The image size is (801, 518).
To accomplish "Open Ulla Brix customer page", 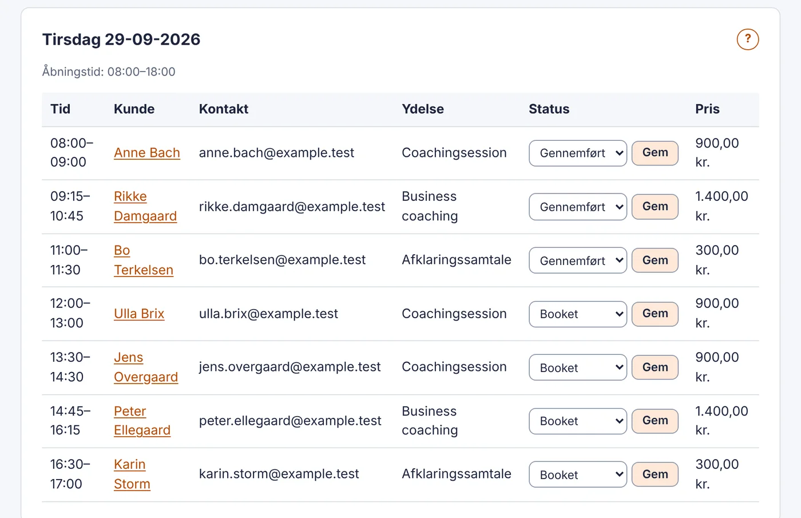I will [139, 314].
